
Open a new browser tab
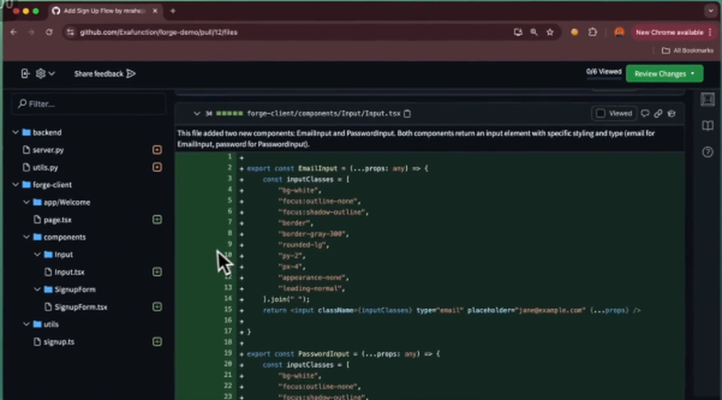coord(173,11)
